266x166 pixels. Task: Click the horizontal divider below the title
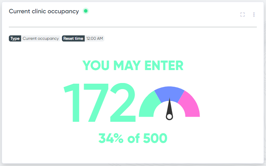pos(133,27)
